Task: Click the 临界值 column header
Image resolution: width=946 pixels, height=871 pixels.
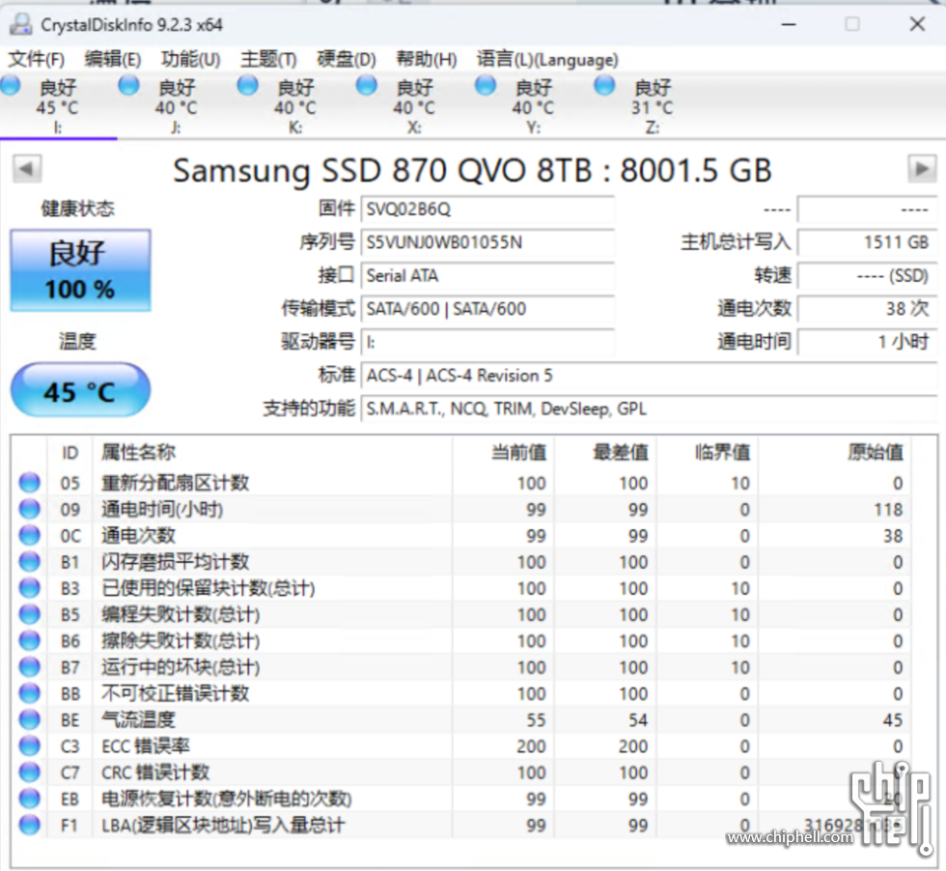Action: tap(707, 452)
